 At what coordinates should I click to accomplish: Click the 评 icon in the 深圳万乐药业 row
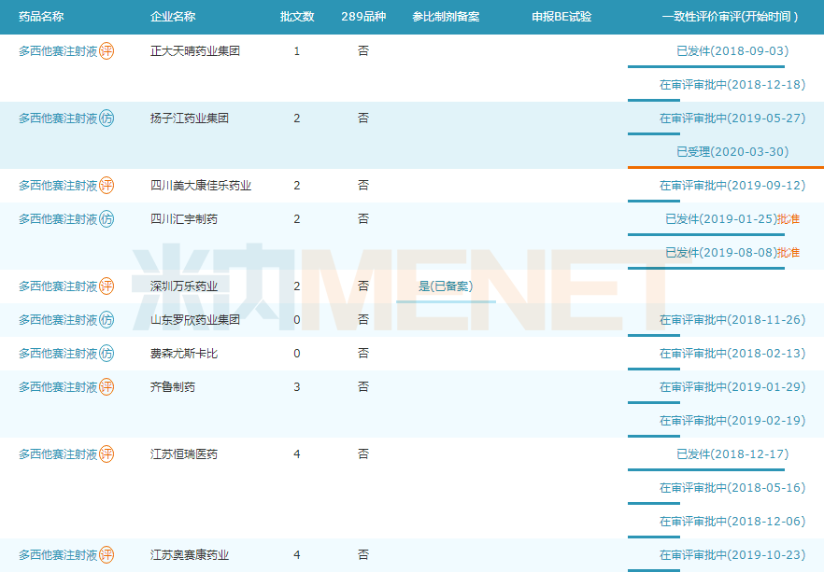pyautogui.click(x=107, y=286)
